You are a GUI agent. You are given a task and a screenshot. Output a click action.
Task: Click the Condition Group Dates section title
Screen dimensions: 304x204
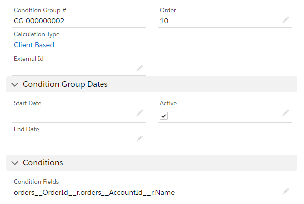[65, 84]
